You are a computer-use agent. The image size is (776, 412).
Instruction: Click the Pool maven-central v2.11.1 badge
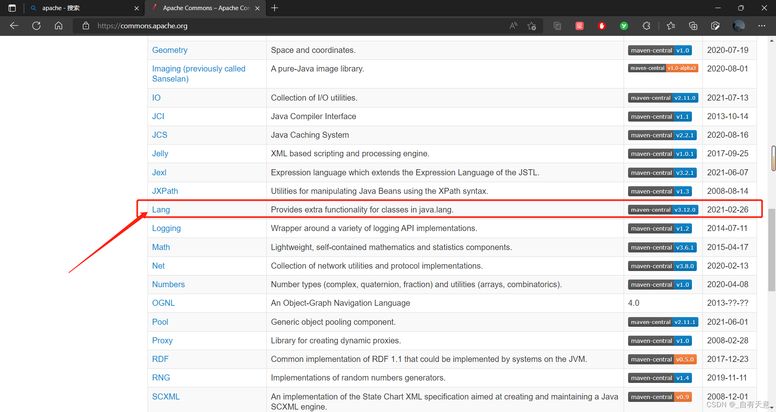click(x=663, y=322)
